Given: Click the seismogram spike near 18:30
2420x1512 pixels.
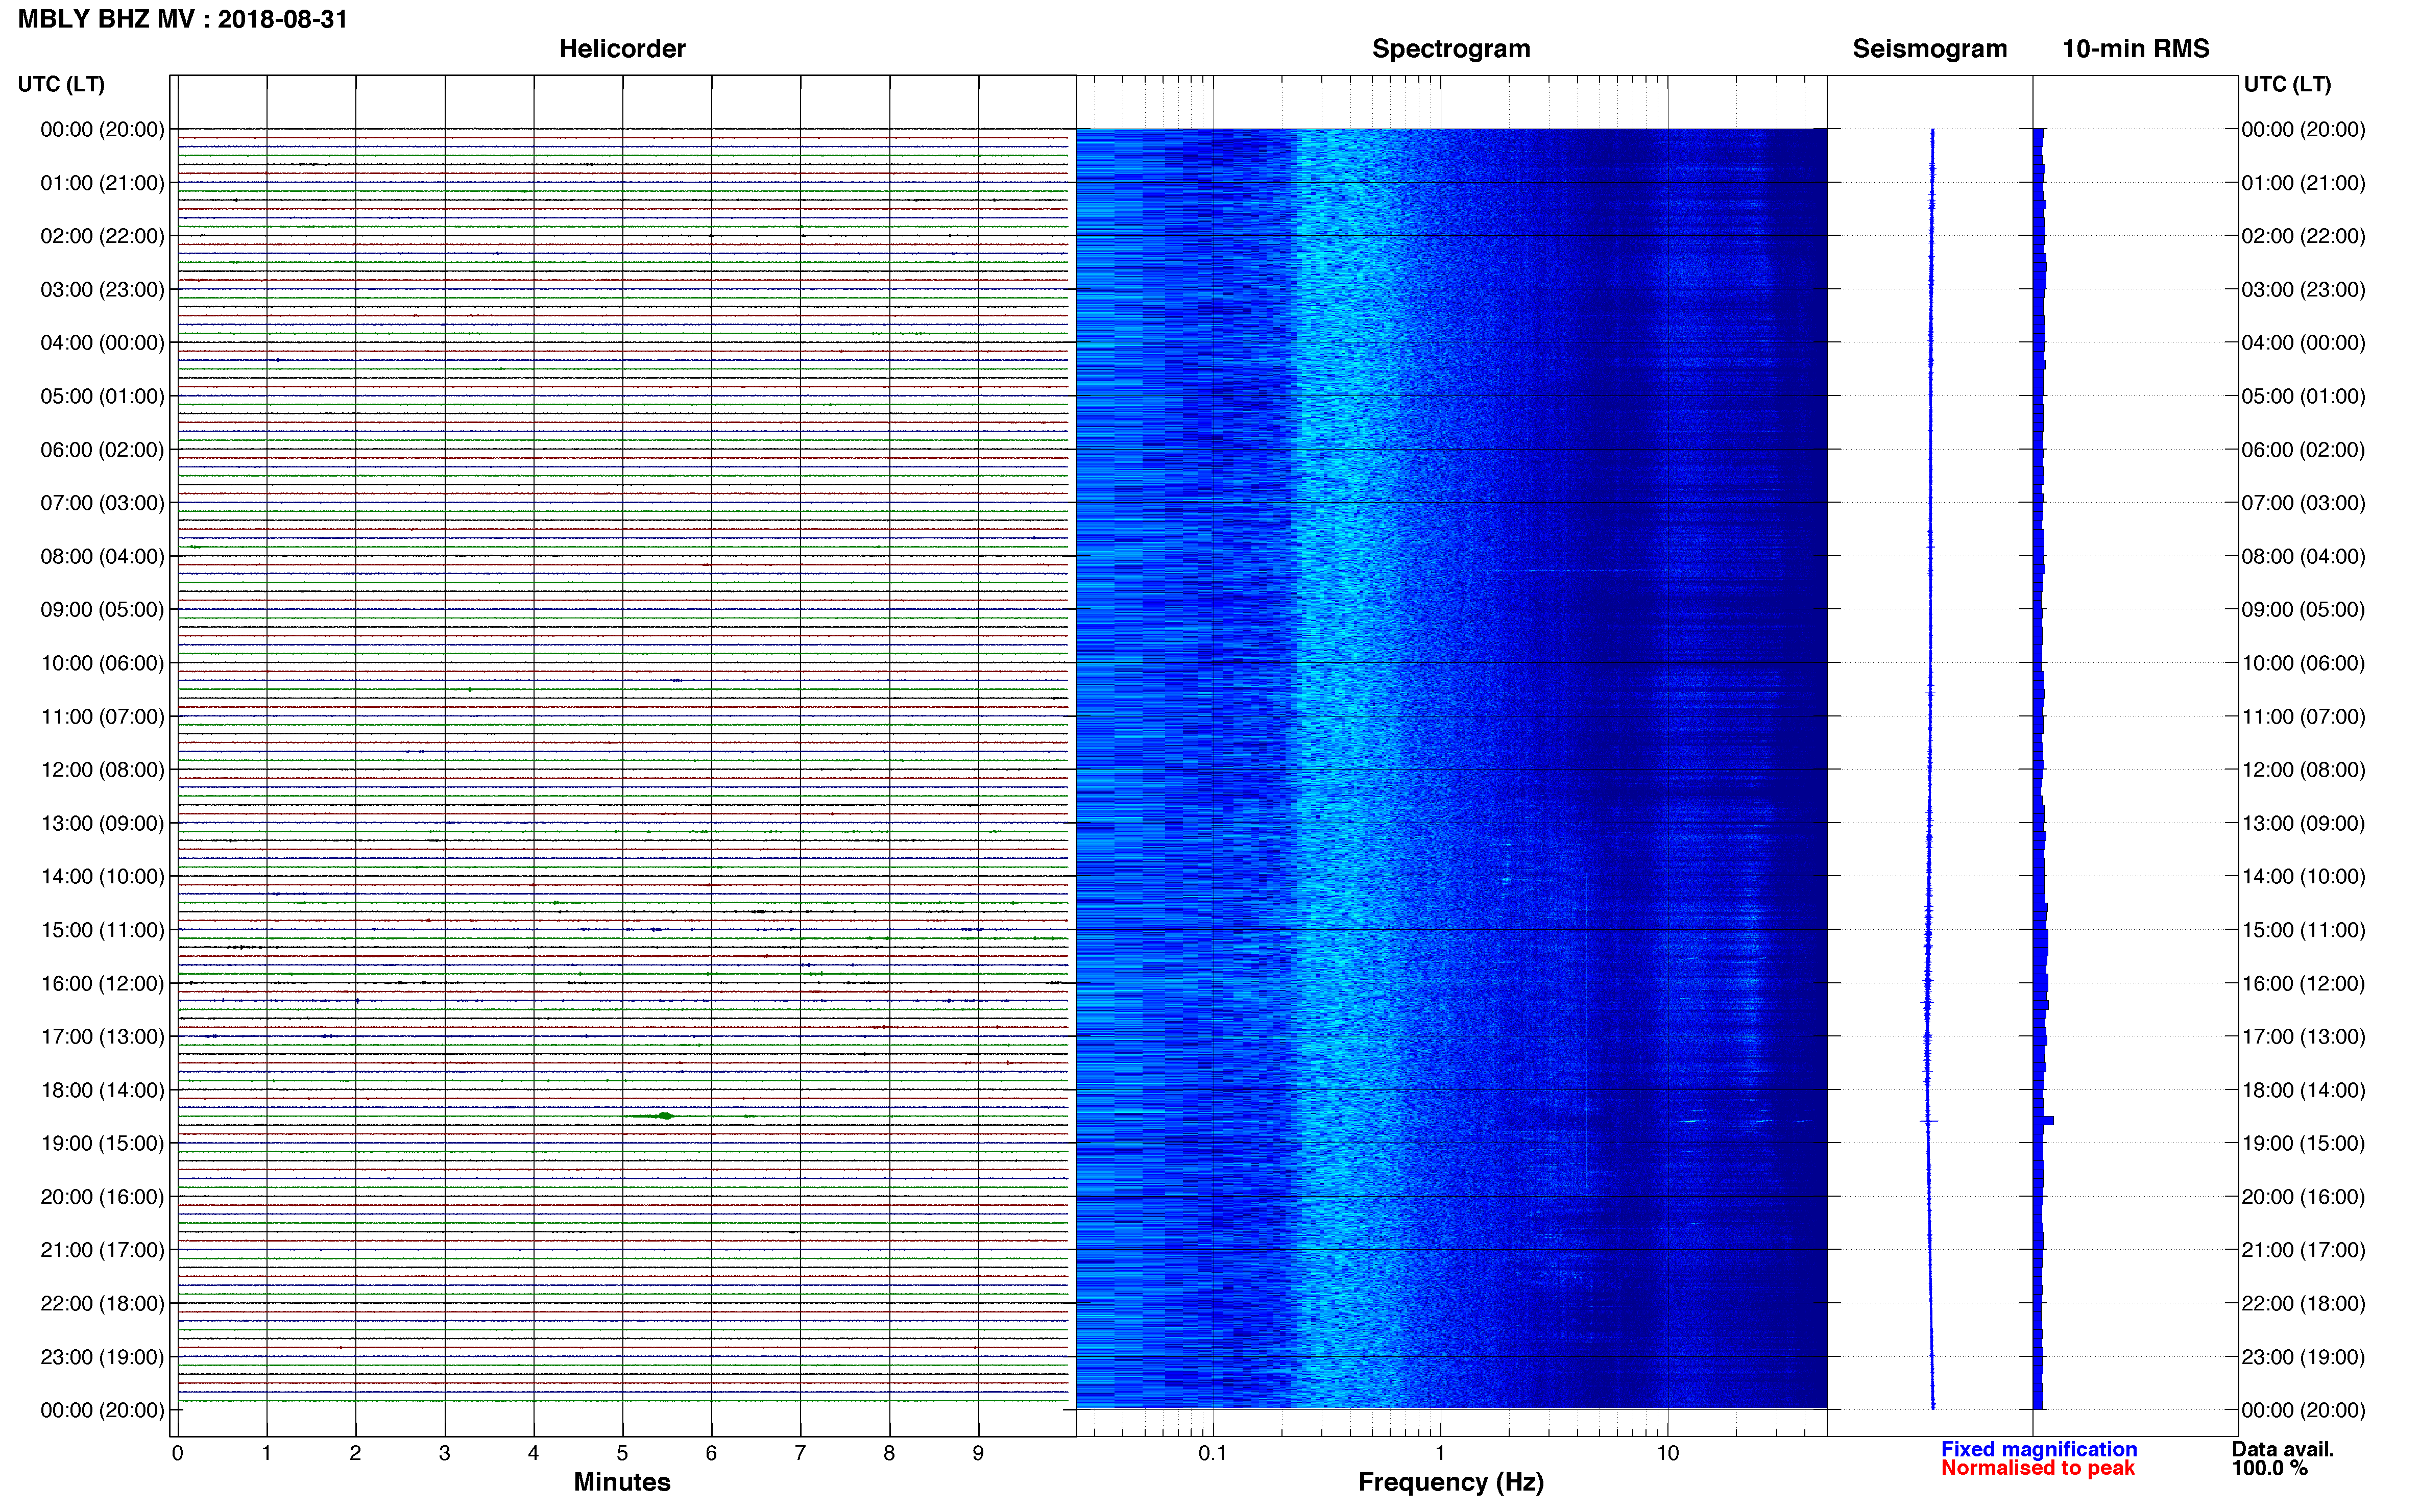Looking at the screenshot, I should 1929,1121.
